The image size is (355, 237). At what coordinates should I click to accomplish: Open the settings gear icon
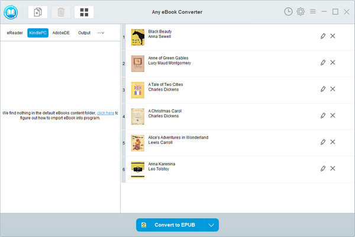point(300,11)
